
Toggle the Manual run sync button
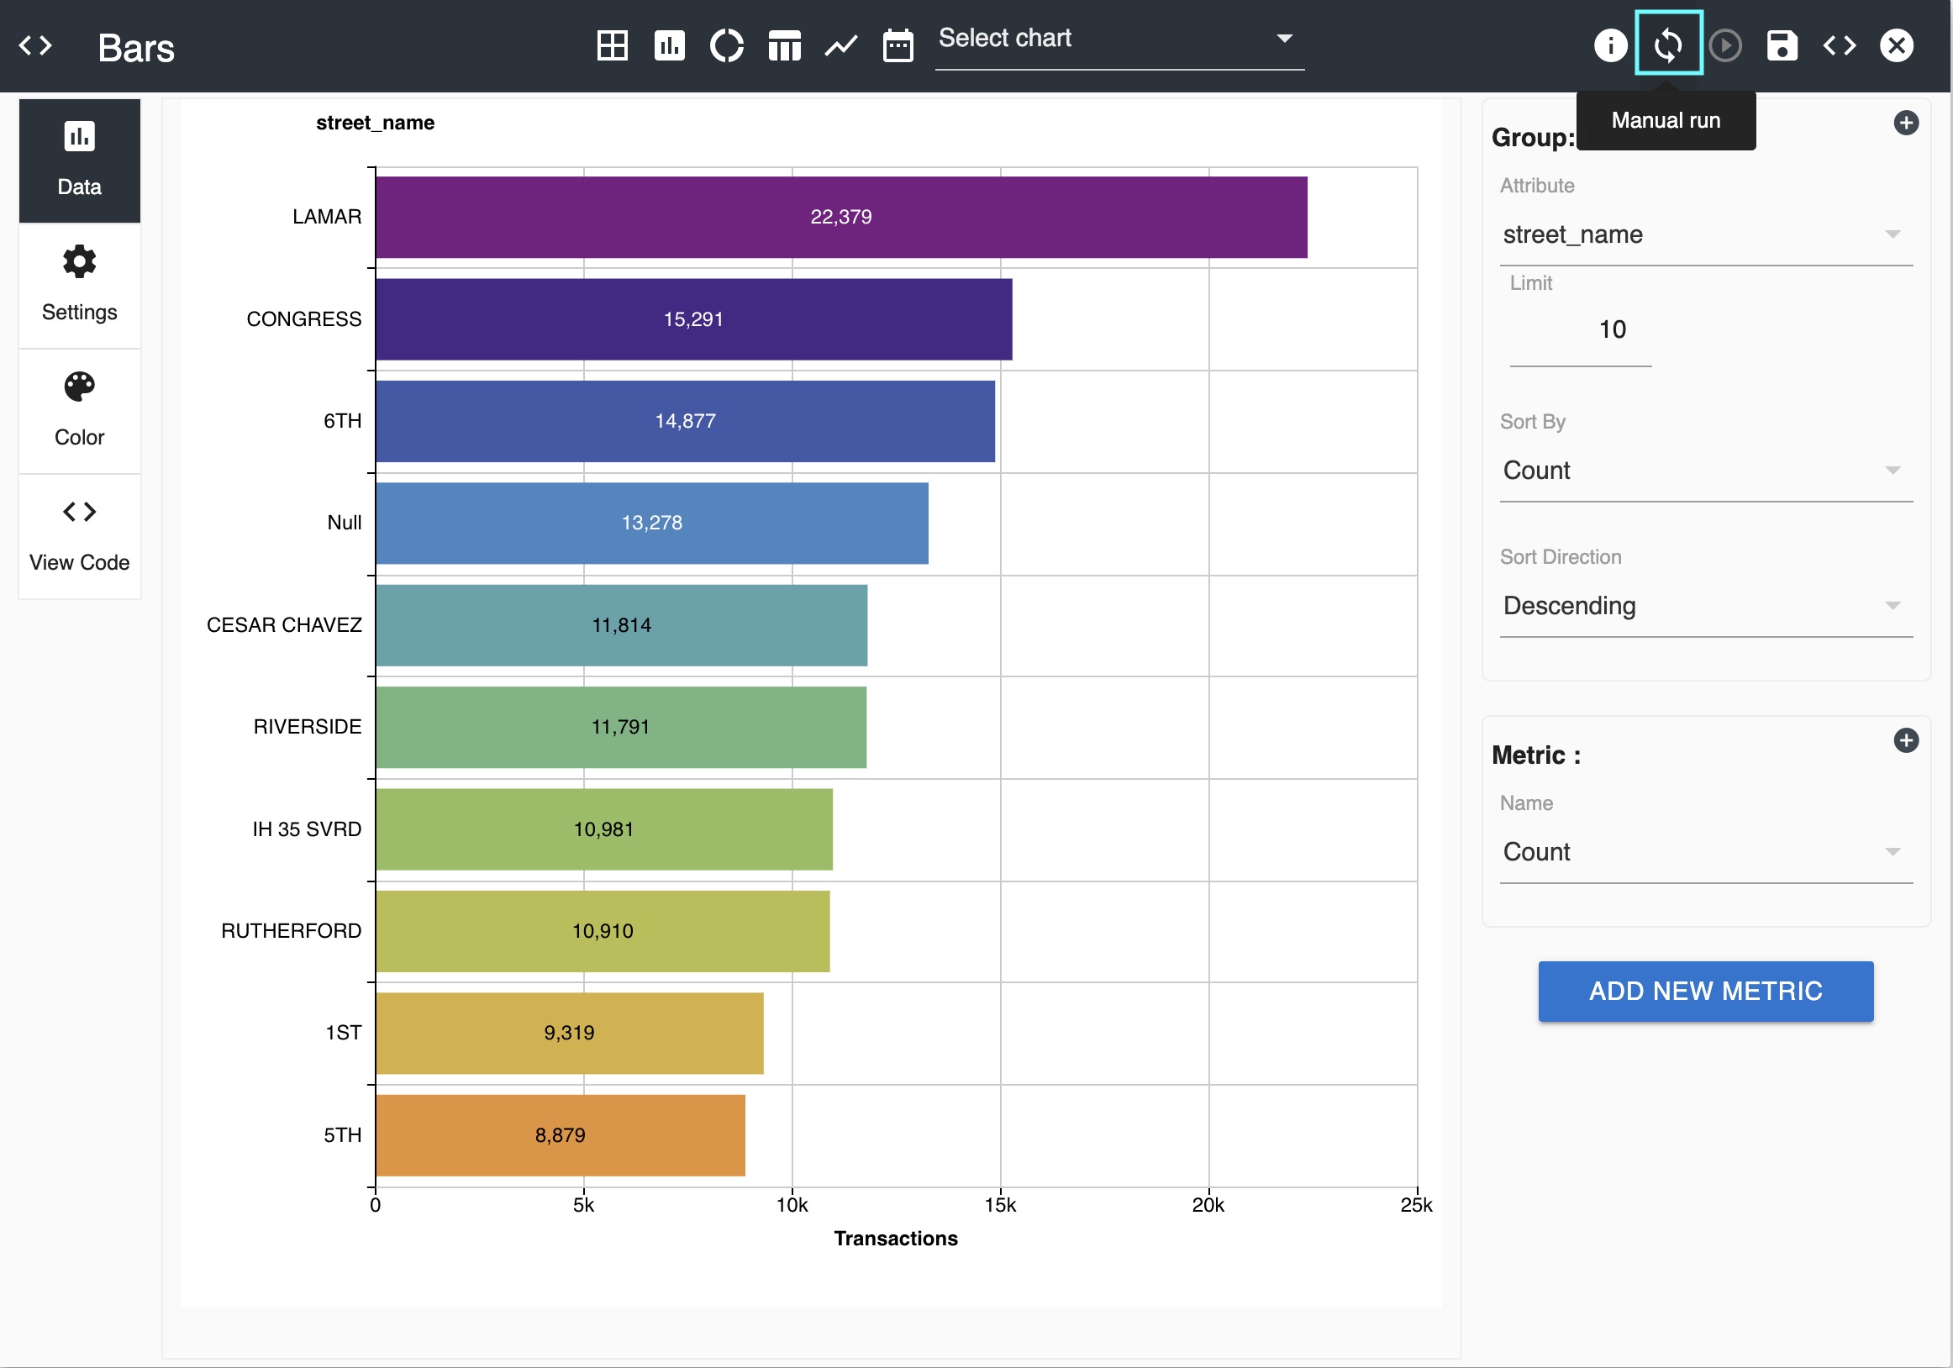click(1667, 45)
